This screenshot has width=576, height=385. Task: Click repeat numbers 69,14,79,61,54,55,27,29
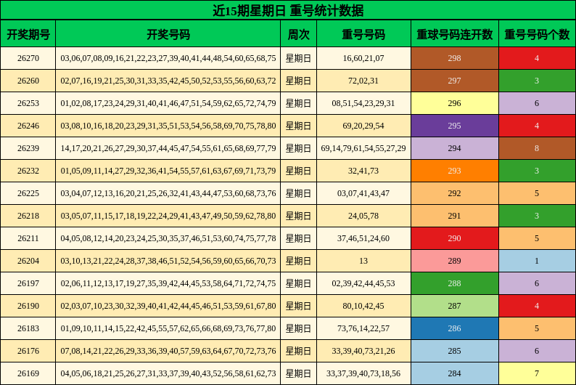[x=363, y=148]
